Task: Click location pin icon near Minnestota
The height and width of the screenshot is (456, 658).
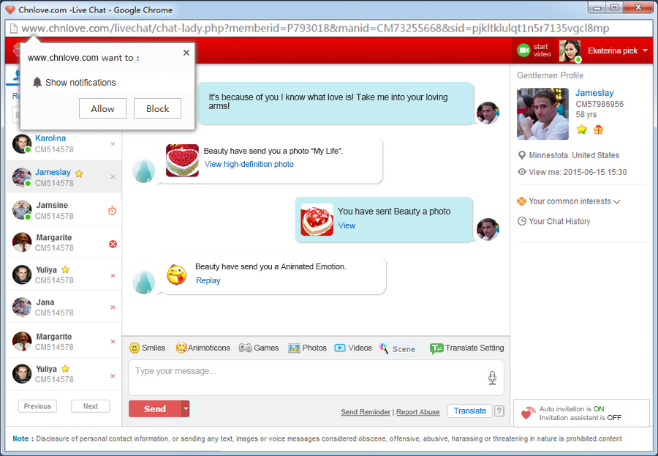Action: pos(521,155)
